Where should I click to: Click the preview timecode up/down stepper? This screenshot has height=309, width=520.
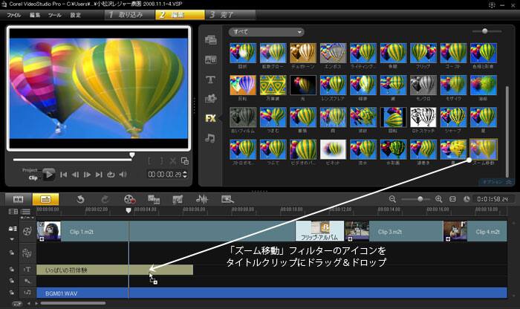pyautogui.click(x=185, y=174)
